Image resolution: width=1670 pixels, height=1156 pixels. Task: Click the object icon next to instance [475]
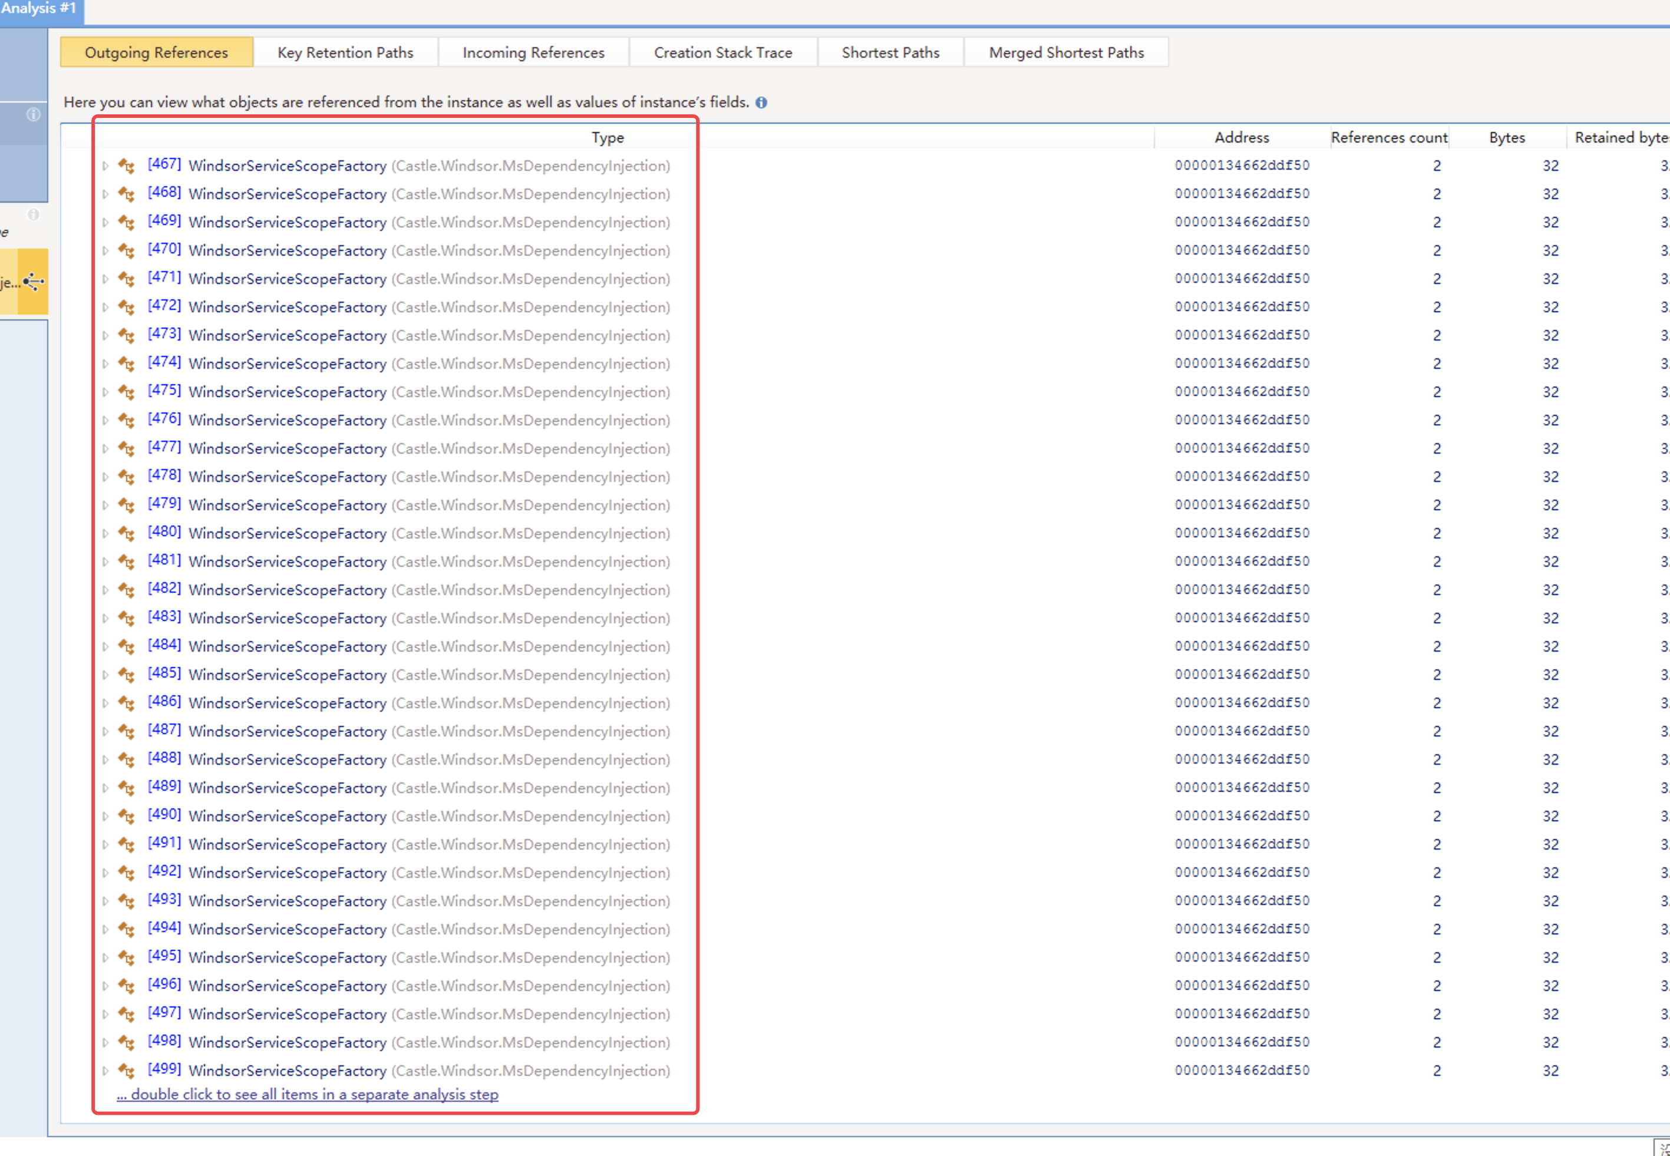click(127, 392)
